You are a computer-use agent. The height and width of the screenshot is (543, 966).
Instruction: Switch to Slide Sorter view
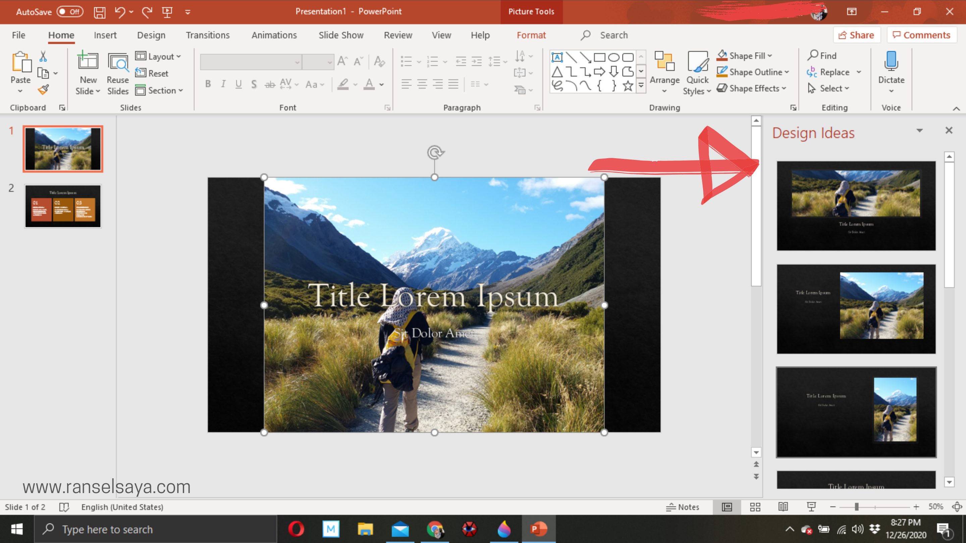(755, 507)
